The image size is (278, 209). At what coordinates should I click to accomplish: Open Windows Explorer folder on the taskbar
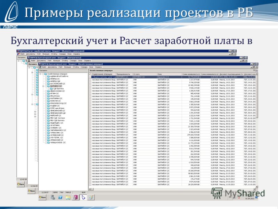(x=68, y=197)
